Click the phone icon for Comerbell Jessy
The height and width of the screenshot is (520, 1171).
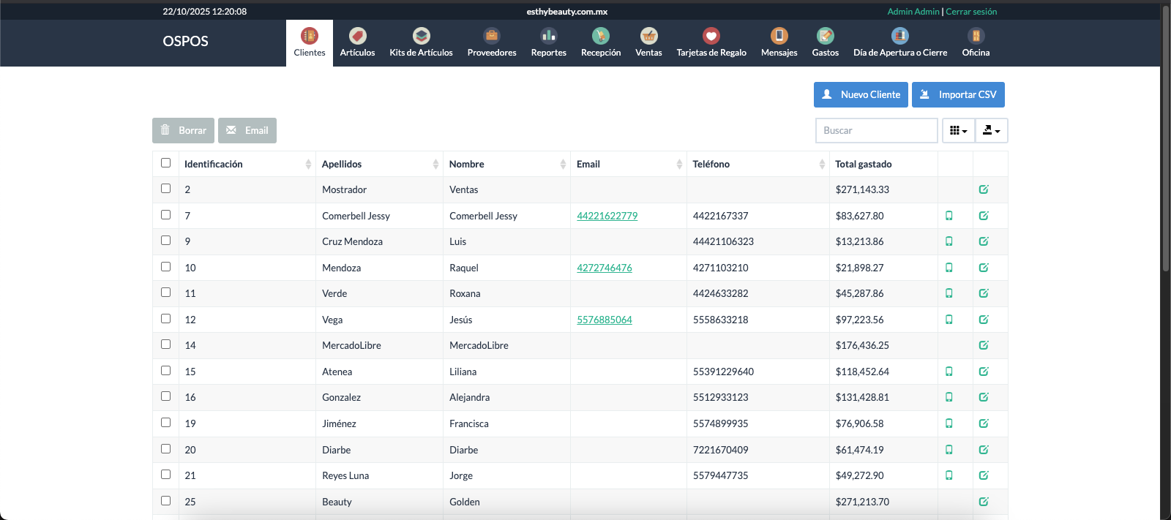(x=949, y=216)
